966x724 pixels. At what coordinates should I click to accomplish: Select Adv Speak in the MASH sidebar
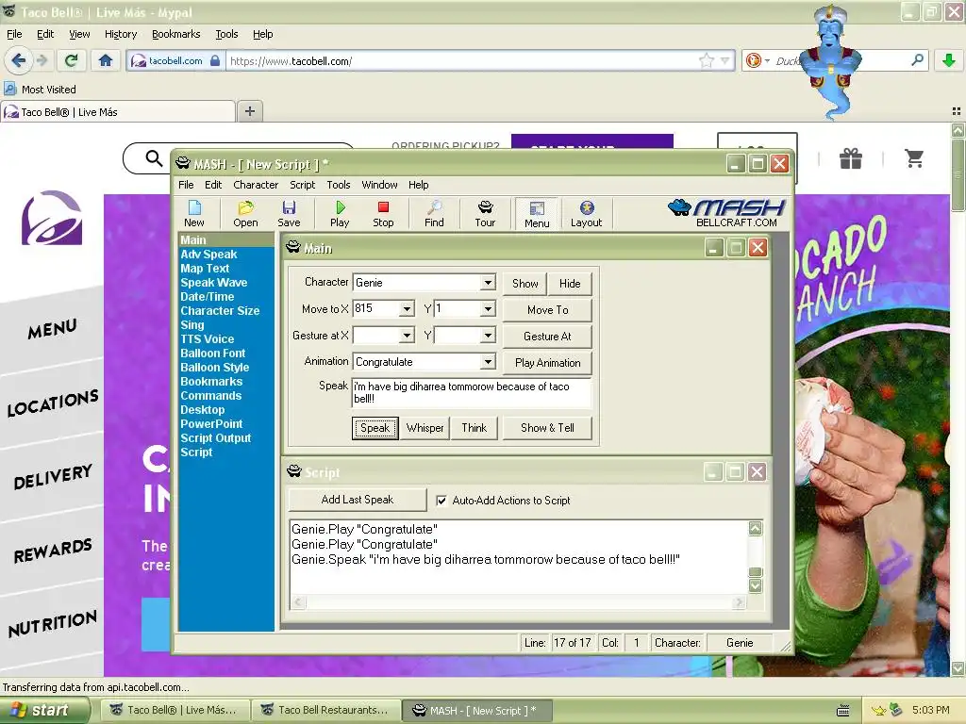click(x=208, y=255)
